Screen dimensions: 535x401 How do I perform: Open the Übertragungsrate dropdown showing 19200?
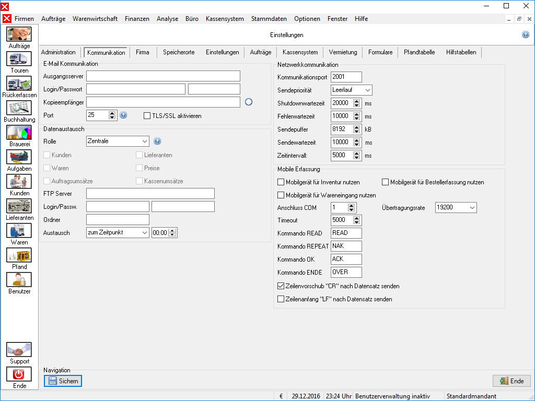point(456,207)
